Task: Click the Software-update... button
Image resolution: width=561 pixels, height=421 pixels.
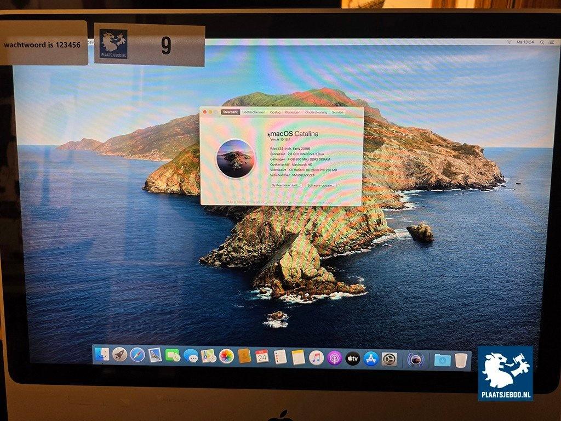Action: tap(321, 185)
